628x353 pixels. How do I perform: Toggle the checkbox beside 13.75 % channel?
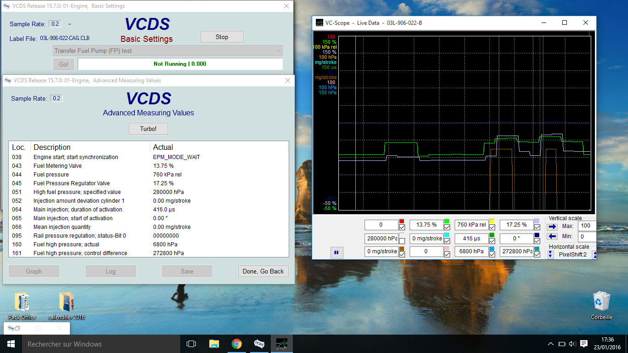447,228
